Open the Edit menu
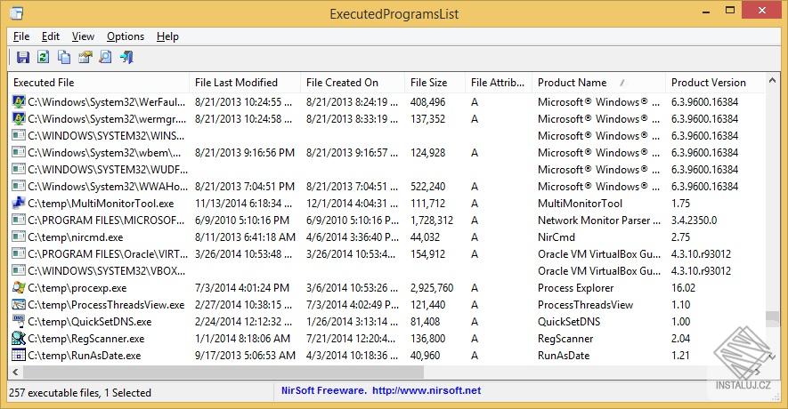Image resolution: width=788 pixels, height=409 pixels. point(50,36)
